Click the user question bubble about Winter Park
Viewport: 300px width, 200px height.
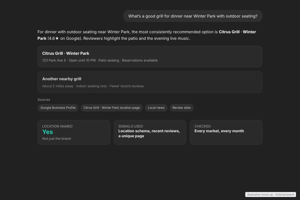pos(193,16)
